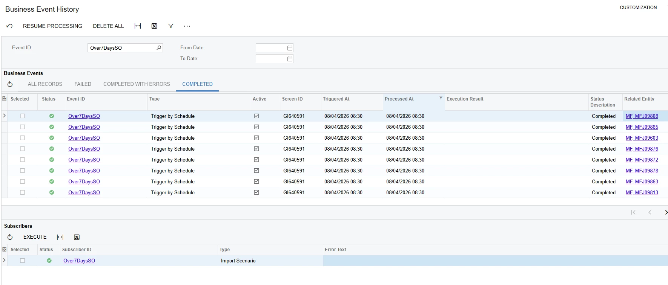Click the filter icon on Processed At column
The height and width of the screenshot is (285, 668).
click(x=441, y=98)
